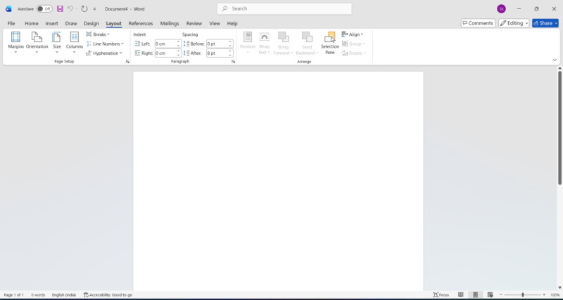
Task: Open the Group dropdown
Action: tap(353, 44)
